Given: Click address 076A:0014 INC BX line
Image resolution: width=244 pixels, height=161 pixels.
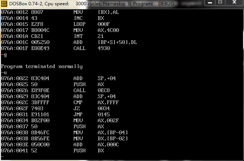Looking at the screenshot, I should pyautogui.click(x=53, y=18).
